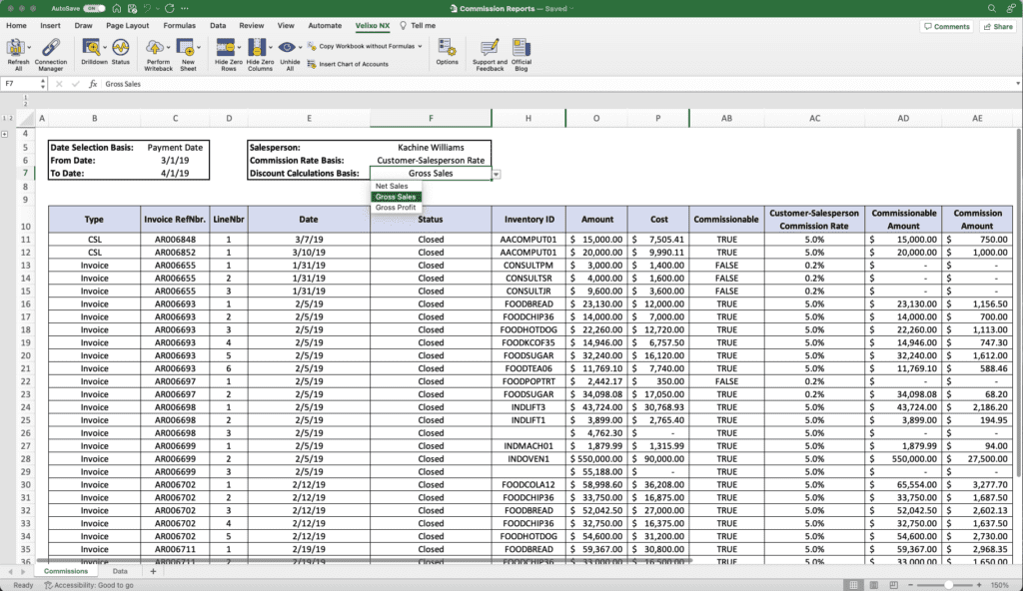Click the Unhide All eye icon
The image size is (1023, 591).
pos(287,48)
